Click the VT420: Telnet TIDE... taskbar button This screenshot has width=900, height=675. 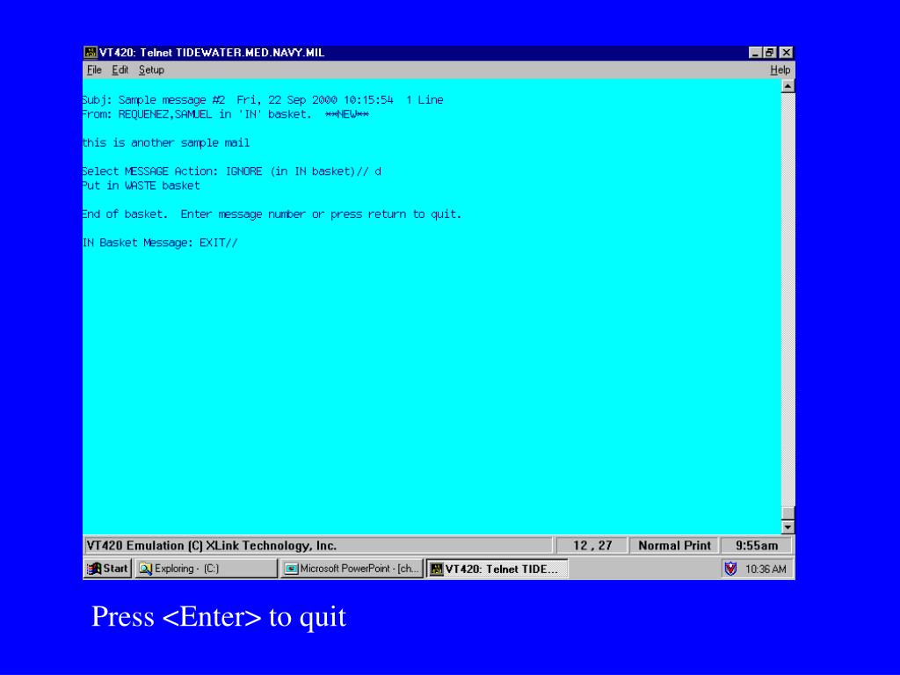(x=497, y=569)
